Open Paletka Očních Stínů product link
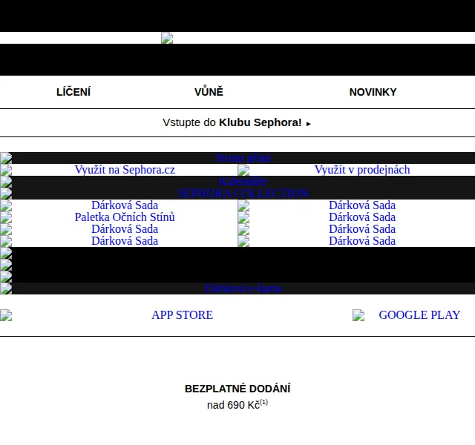 pos(125,217)
